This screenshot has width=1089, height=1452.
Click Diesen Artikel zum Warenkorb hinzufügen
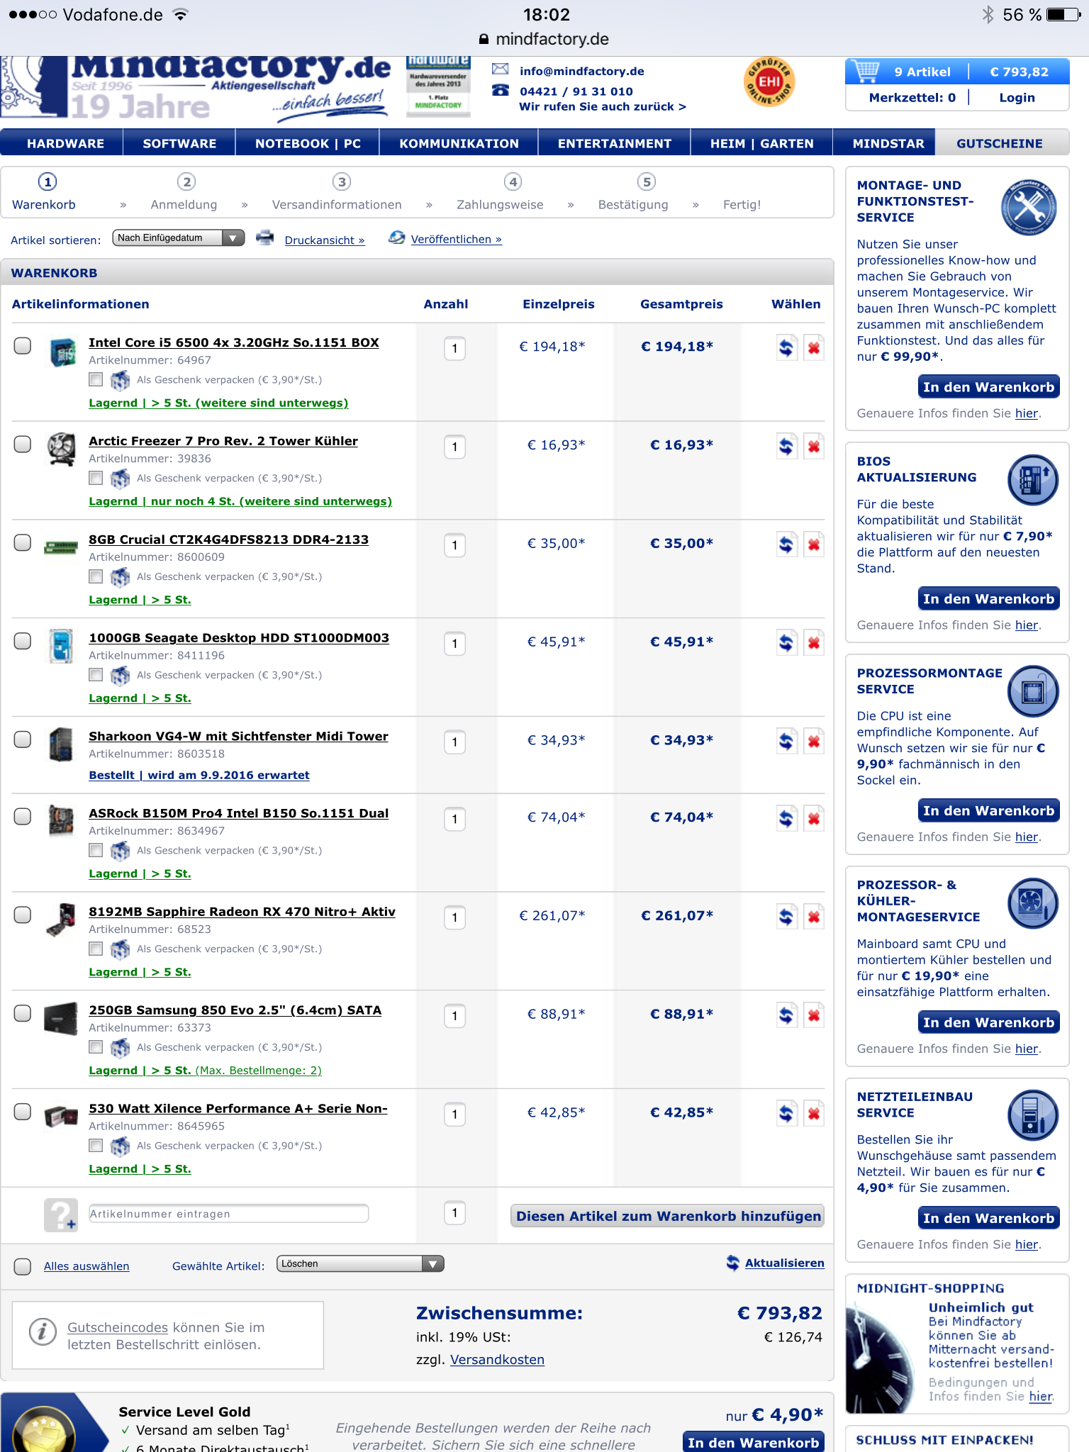(x=668, y=1216)
